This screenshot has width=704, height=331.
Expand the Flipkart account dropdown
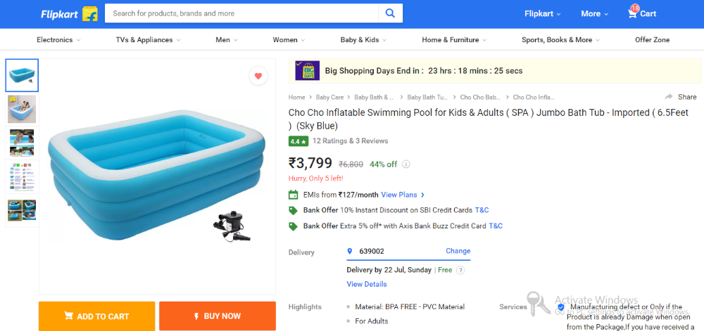coord(543,13)
